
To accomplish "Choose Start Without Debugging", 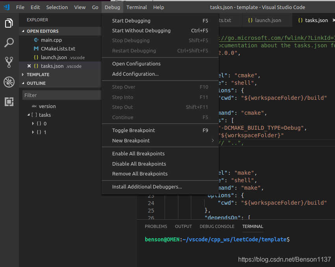I will pyautogui.click(x=160, y=31).
